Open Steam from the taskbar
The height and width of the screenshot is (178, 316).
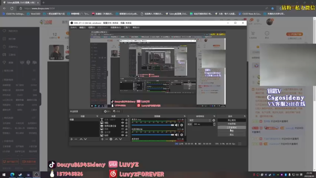20,174
